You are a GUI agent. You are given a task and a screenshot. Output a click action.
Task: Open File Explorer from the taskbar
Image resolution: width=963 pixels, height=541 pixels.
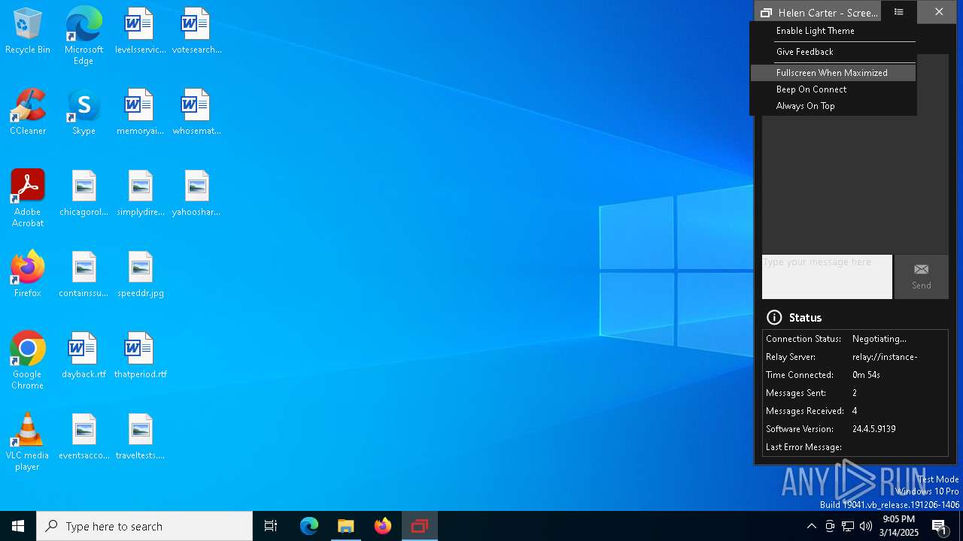[346, 526]
